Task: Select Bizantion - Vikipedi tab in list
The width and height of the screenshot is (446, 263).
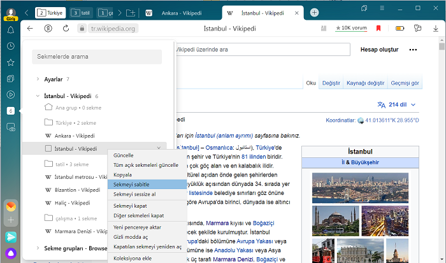Action: [x=77, y=190]
